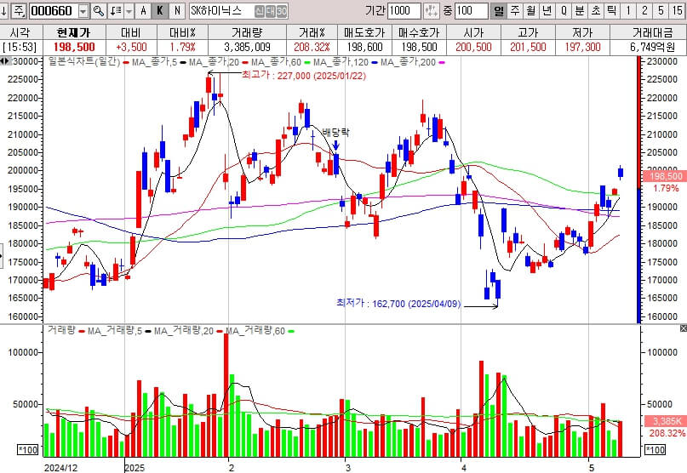Viewport: 687px width, 473px height.
Task: Expand the stock code 000660 dropdown
Action: click(x=83, y=10)
